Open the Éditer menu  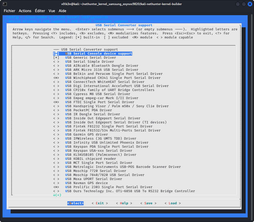click(x=40, y=11)
